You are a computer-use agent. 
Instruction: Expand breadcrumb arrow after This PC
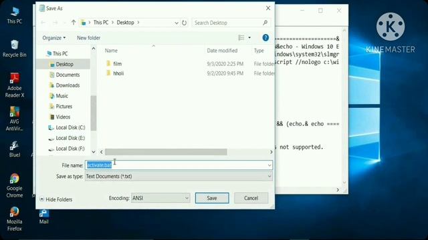[x=112, y=23]
